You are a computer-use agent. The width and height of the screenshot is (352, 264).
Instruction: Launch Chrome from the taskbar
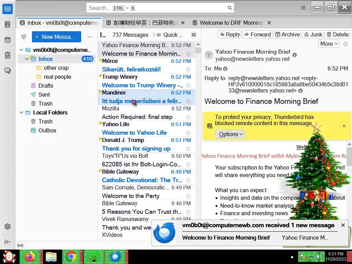(x=71, y=256)
